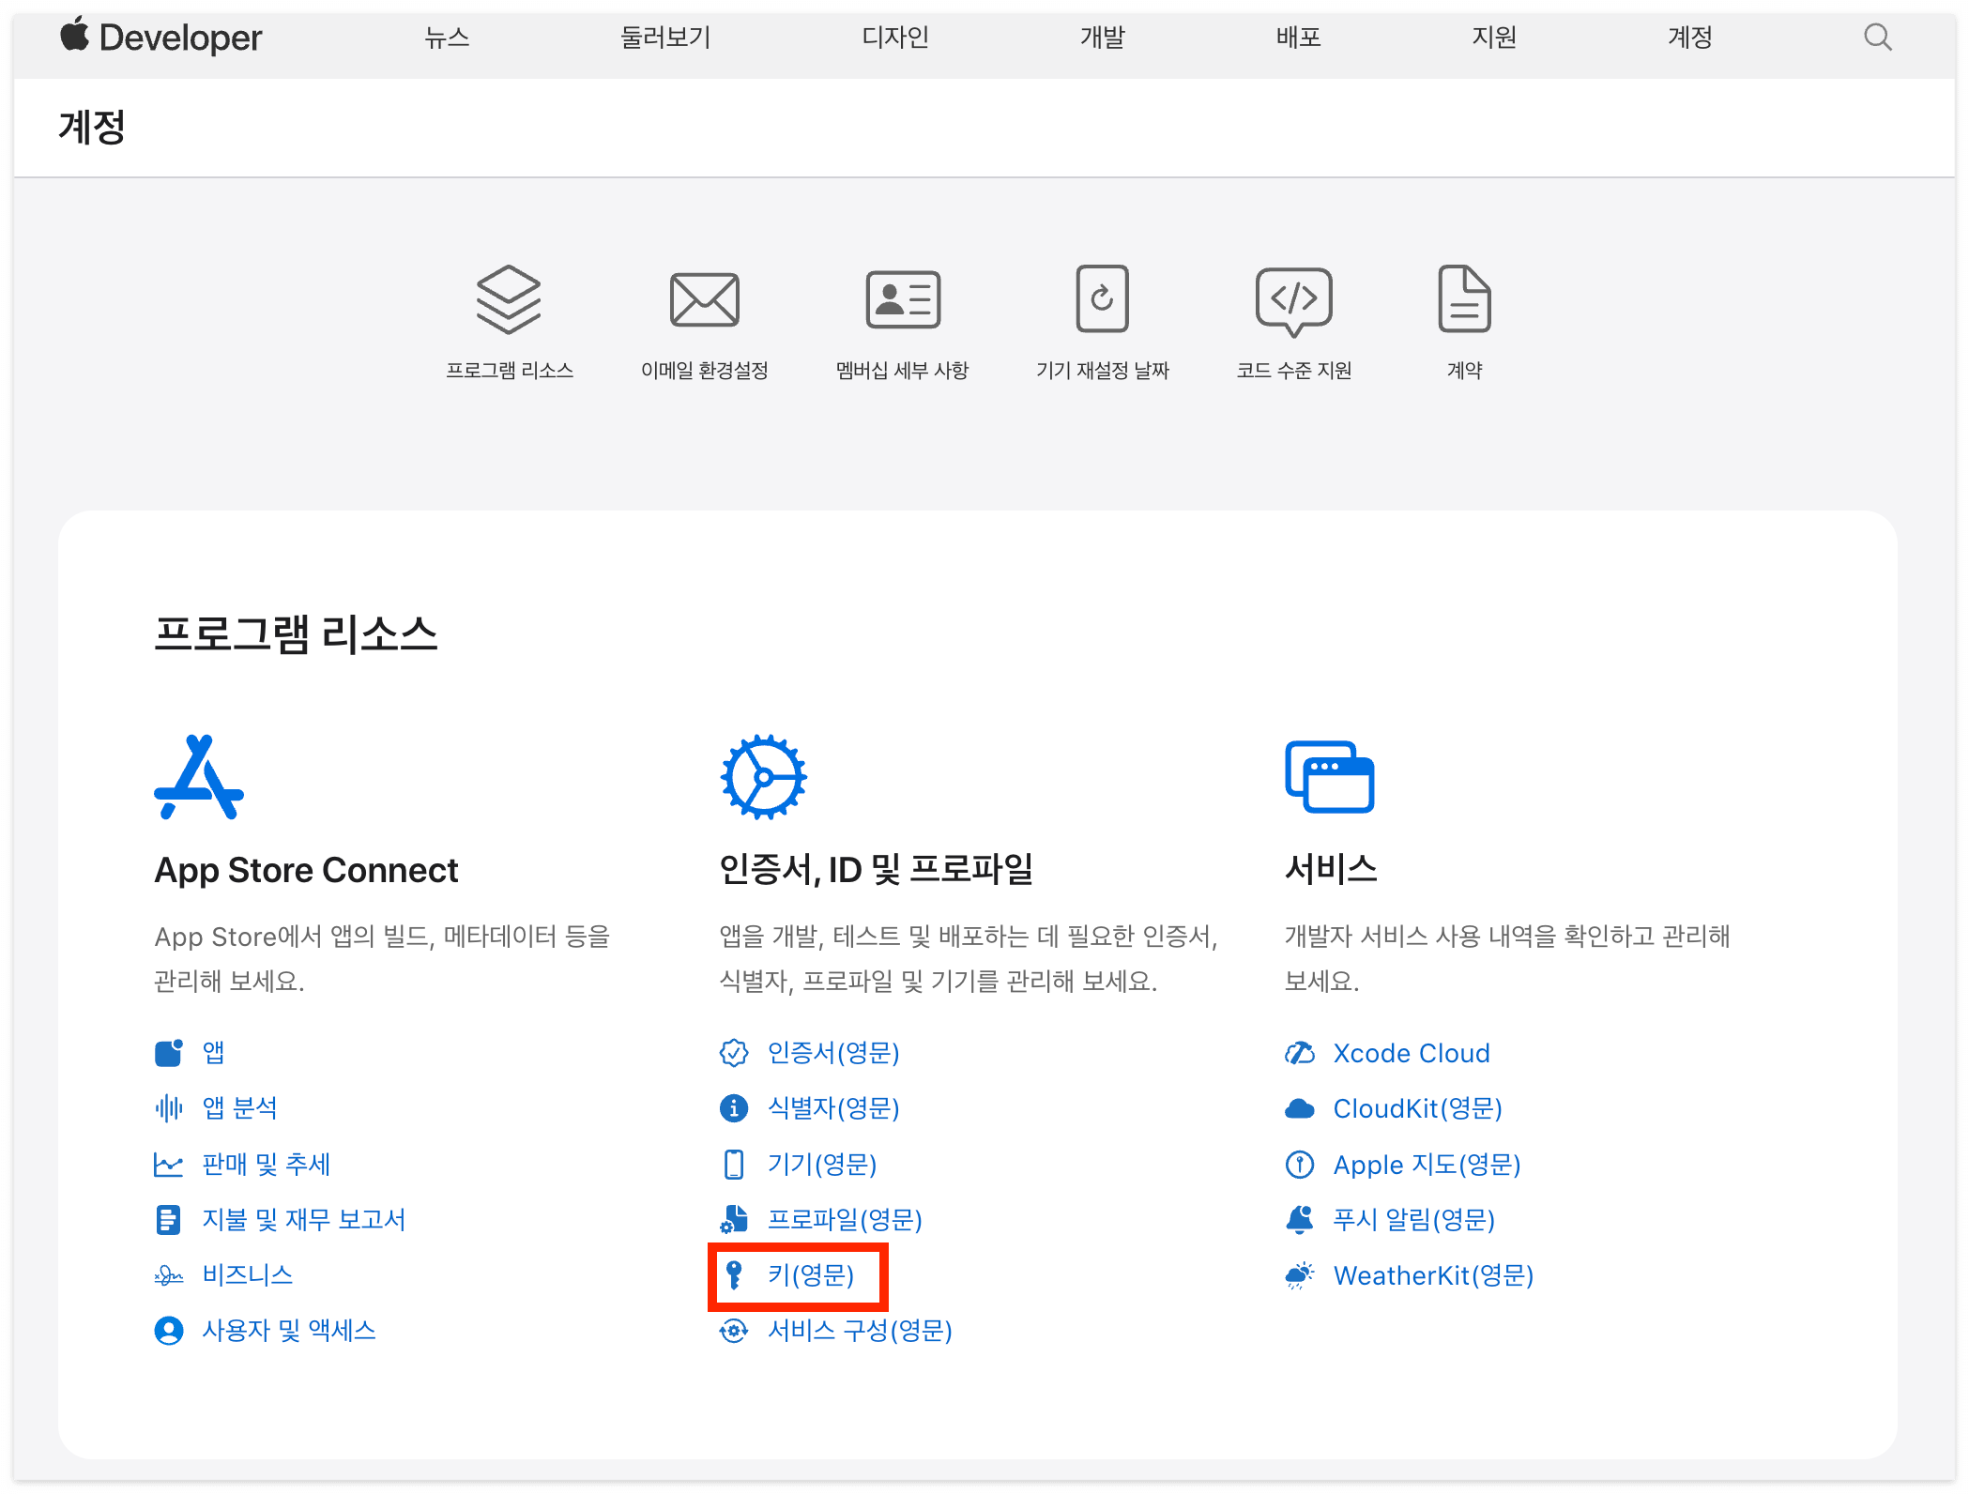The image size is (1969, 1494).
Task: Open the 멤버십 세부 사항 card icon
Action: click(x=902, y=299)
